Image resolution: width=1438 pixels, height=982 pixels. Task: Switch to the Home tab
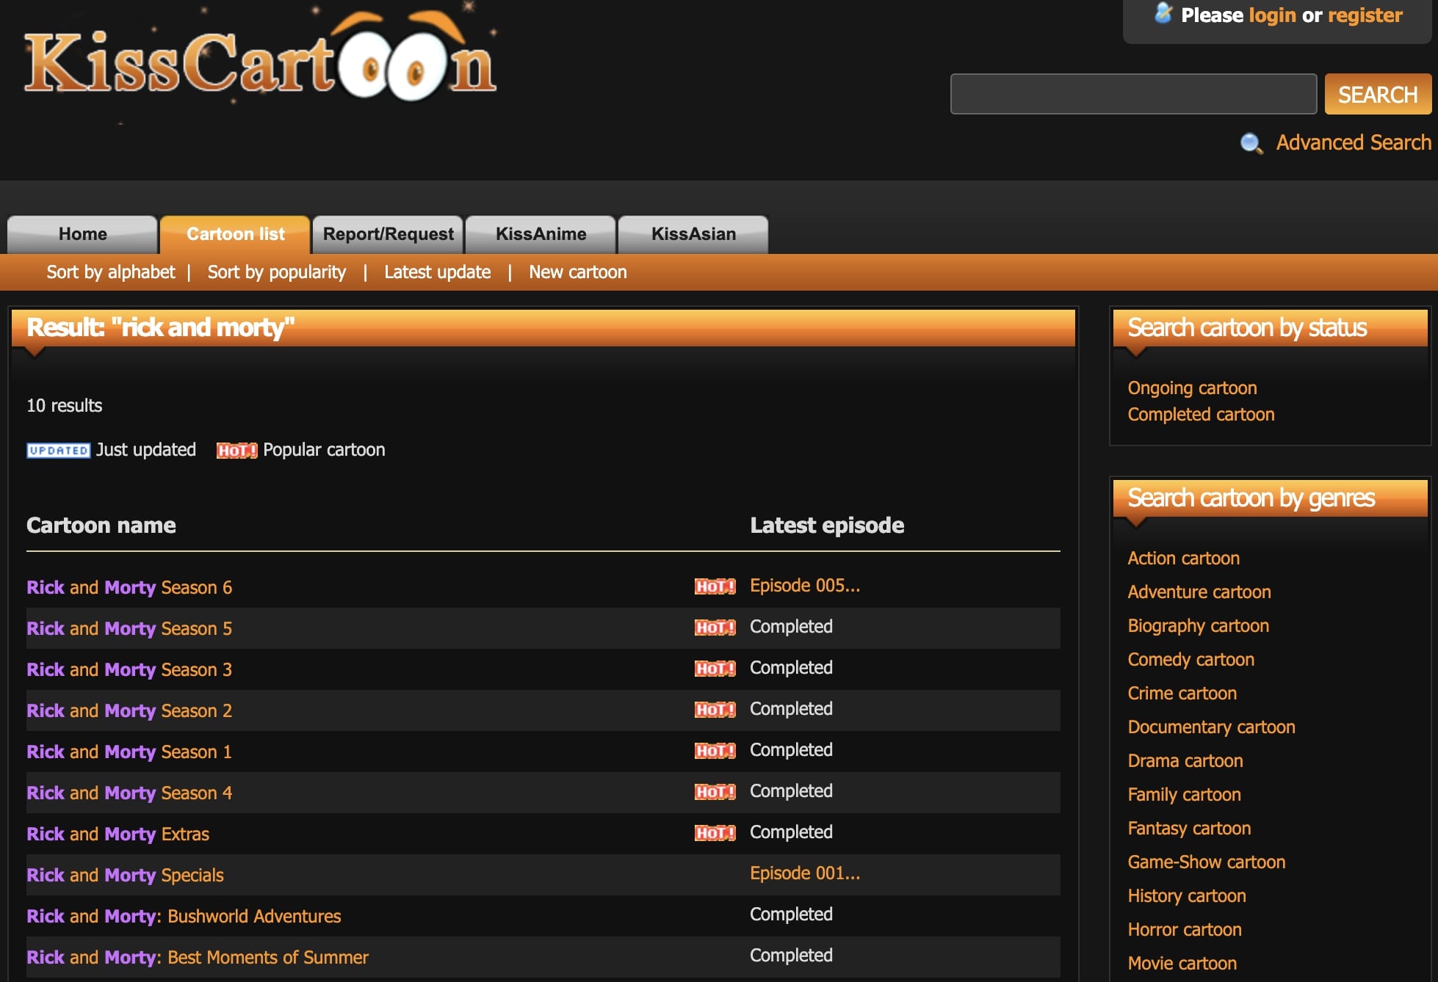(82, 234)
